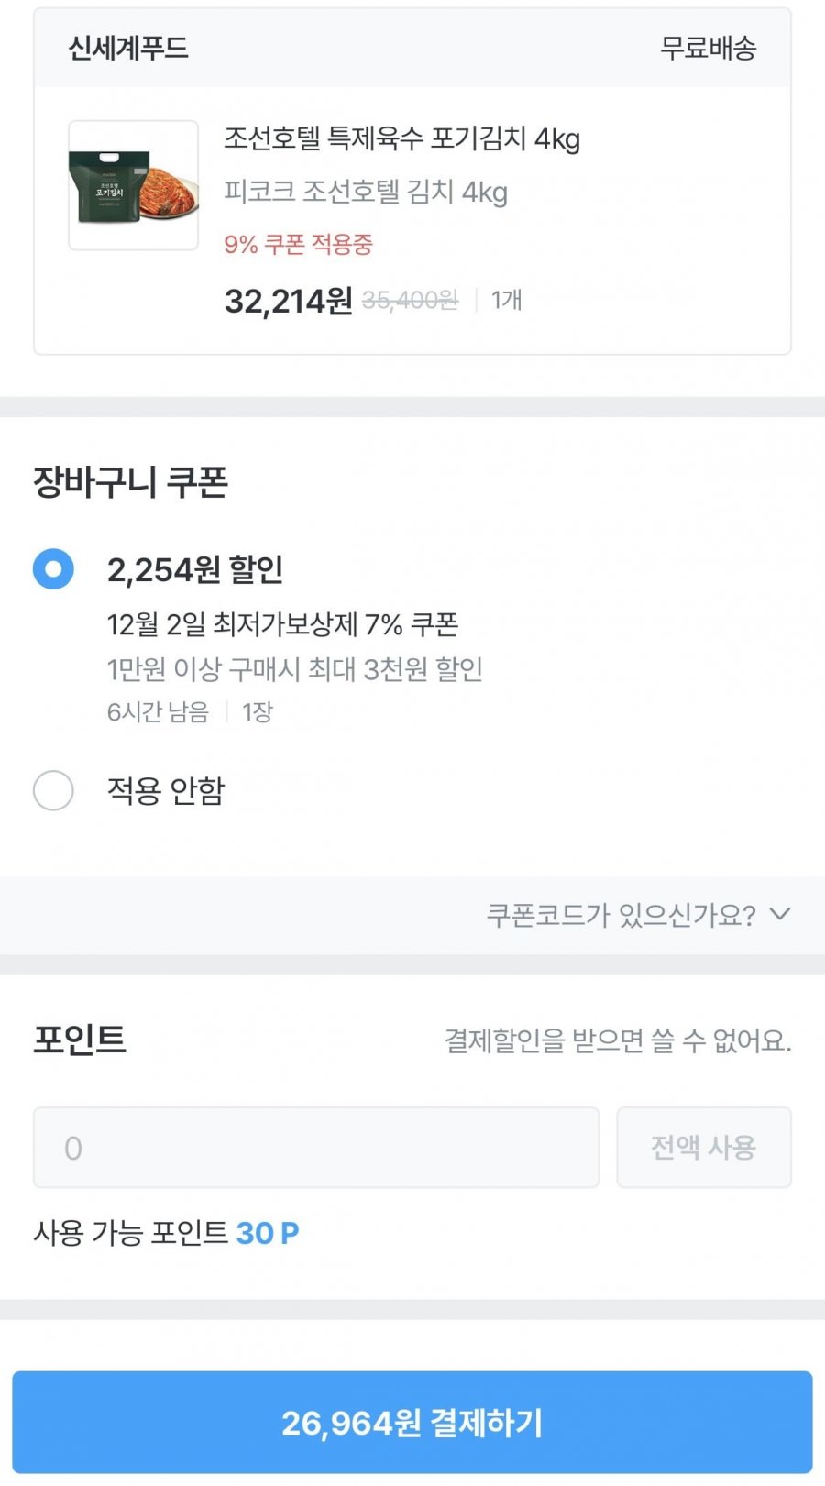Tap the 26,964원 결제하기 payment button
The image size is (825, 1486).
[x=412, y=1422]
